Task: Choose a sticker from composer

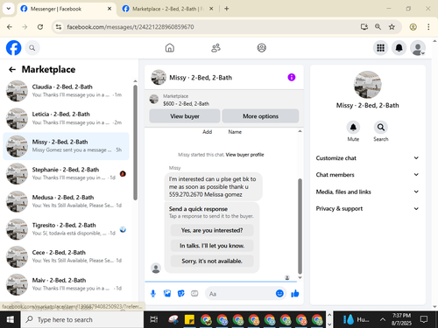Action: [x=181, y=294]
